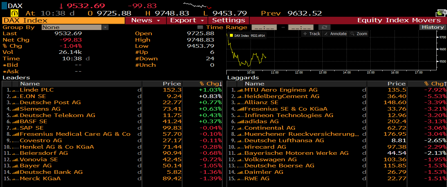
Task: Toggle Leaders % Chg sort order
Action: (211, 84)
